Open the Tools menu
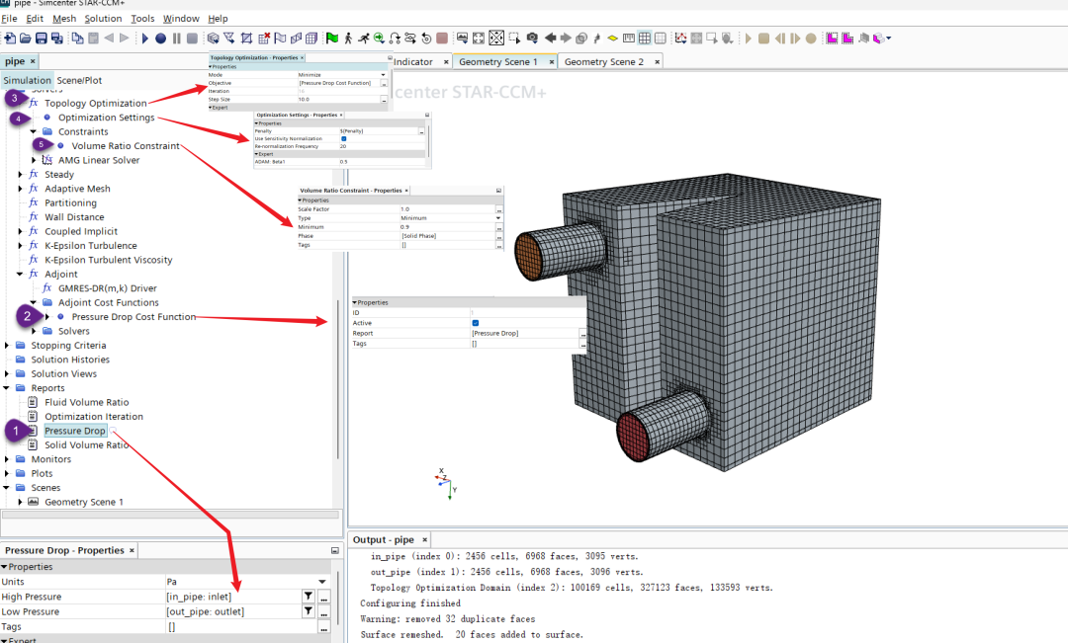Screen dimensions: 1068x643 click(142, 19)
